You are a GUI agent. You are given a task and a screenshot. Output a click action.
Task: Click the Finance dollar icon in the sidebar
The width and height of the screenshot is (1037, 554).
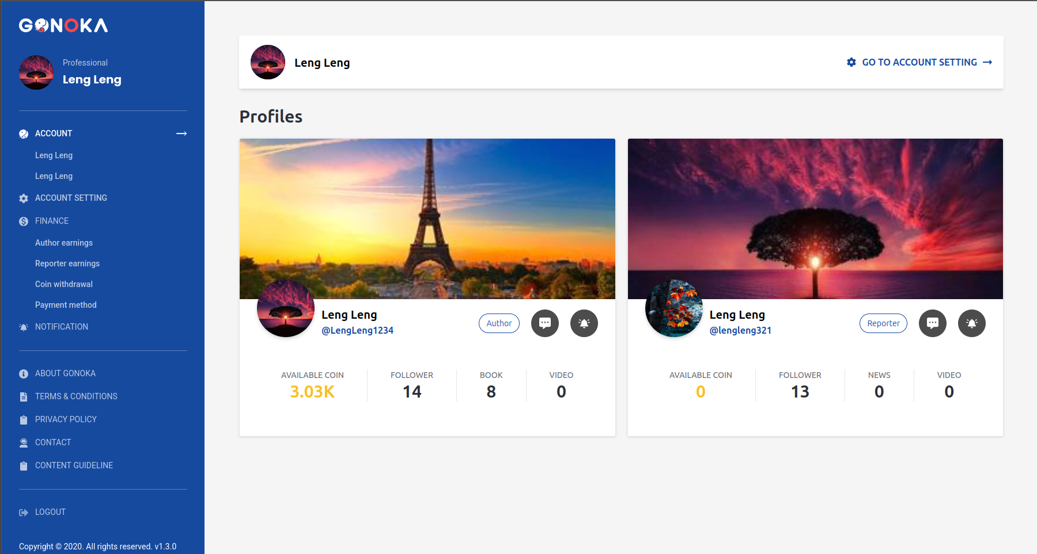coord(24,221)
